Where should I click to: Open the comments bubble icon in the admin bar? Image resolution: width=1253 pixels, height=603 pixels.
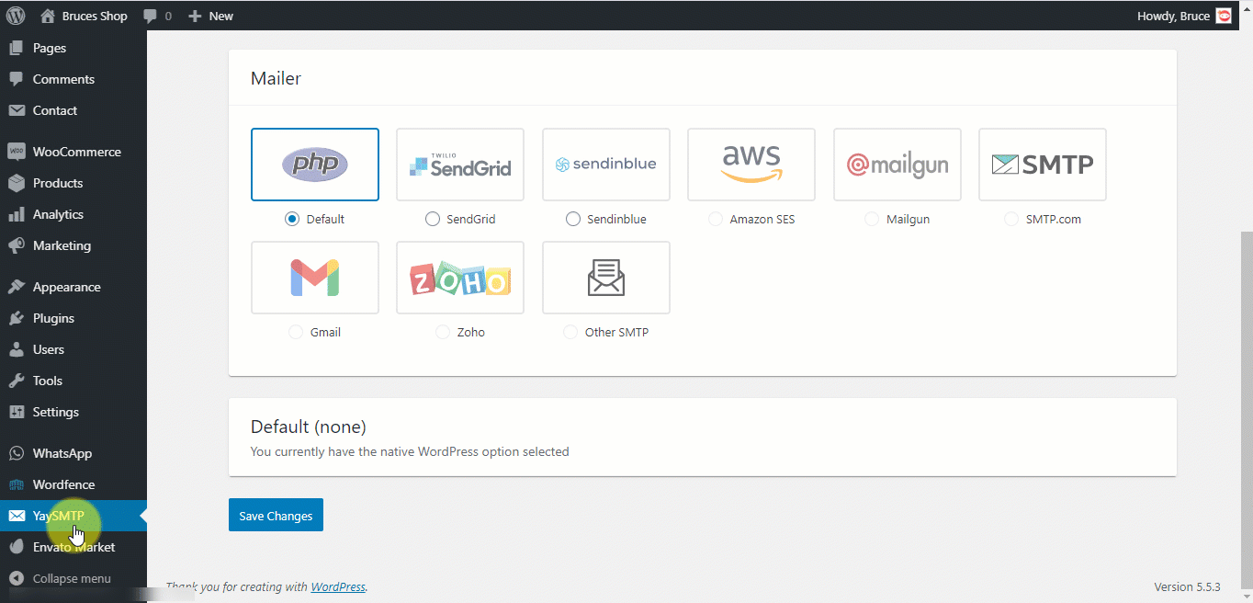pos(151,17)
